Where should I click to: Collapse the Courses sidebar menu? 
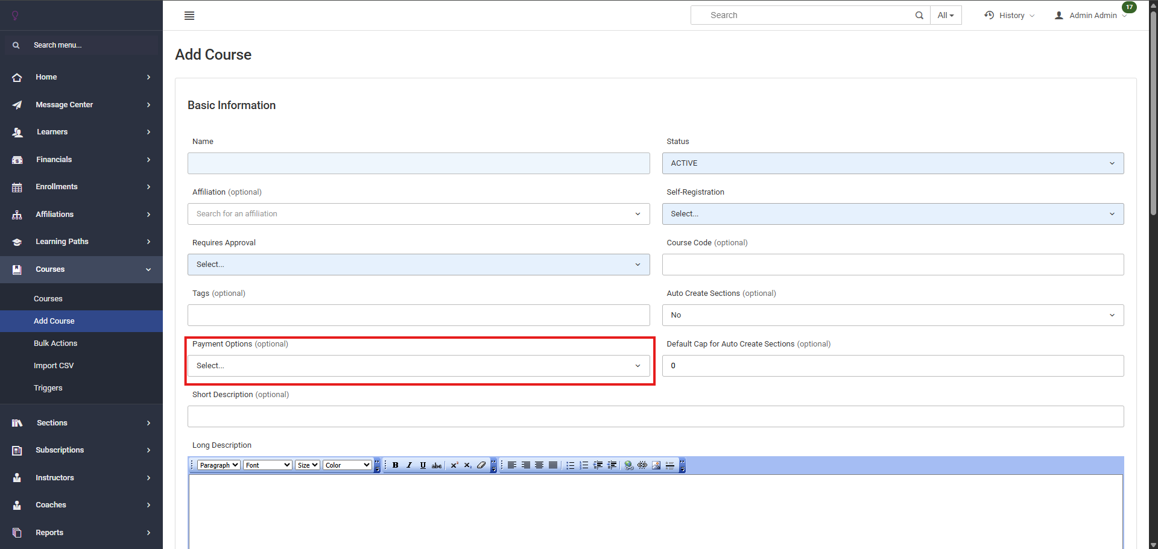(x=81, y=269)
